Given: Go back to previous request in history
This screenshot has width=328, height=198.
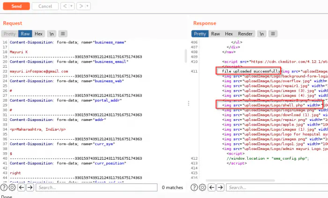Looking at the screenshot, I should (x=65, y=7).
